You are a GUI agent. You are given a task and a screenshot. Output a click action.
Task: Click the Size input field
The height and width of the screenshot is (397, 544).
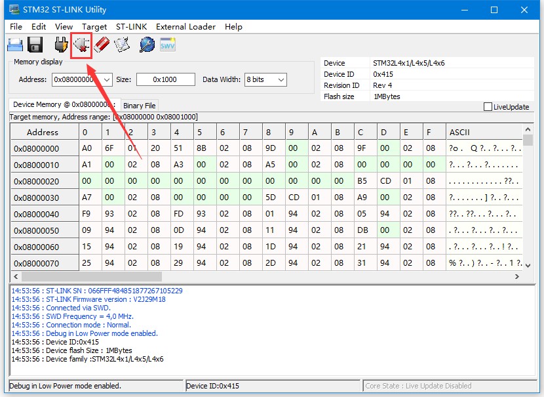(x=165, y=79)
